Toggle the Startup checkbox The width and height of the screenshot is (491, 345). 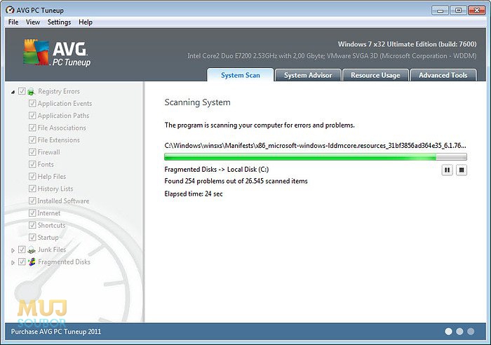[32, 237]
